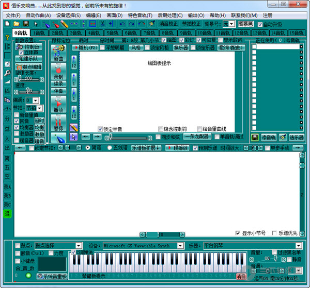
Task: Click the yellow question mark help icon
Action: tap(7, 37)
